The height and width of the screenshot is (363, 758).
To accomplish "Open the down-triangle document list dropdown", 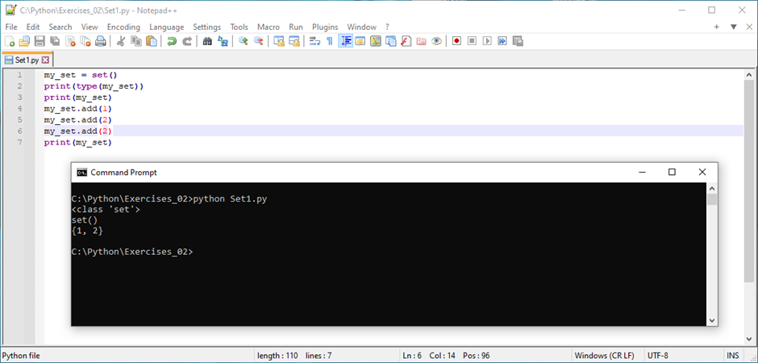I will pyautogui.click(x=733, y=27).
